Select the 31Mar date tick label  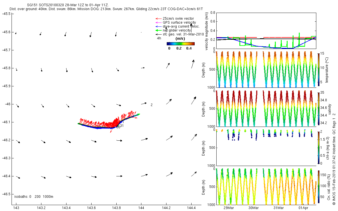(x=278, y=208)
